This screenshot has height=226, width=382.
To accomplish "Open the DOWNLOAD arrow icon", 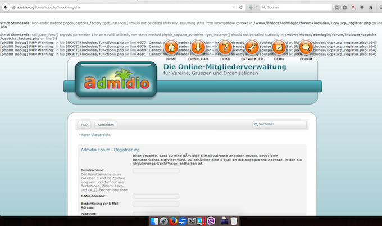I will point(198,47).
